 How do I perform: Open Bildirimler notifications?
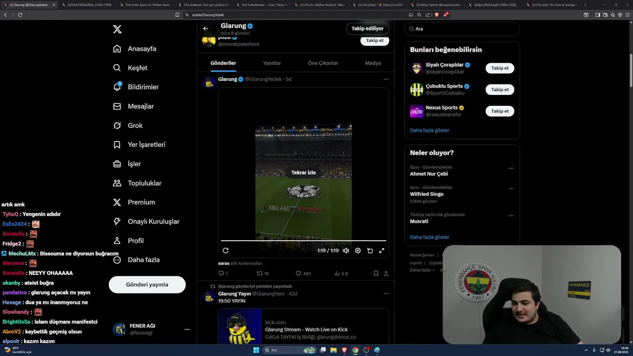pyautogui.click(x=136, y=87)
